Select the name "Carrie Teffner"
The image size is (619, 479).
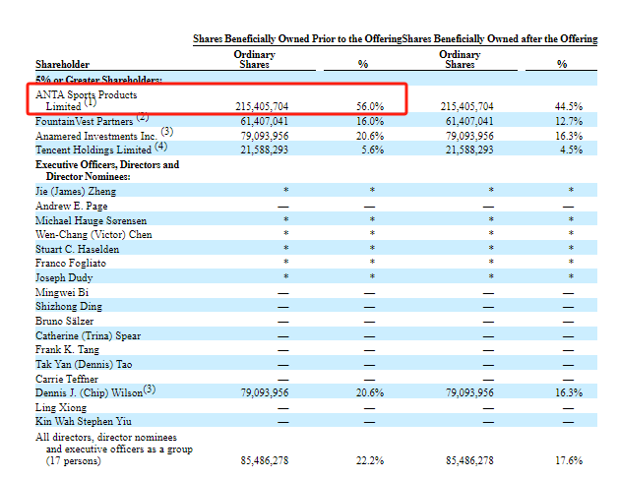[67, 380]
